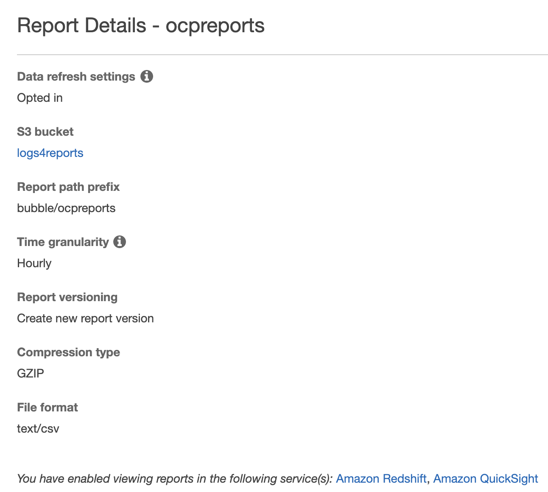Select the text/csv format value

point(38,429)
